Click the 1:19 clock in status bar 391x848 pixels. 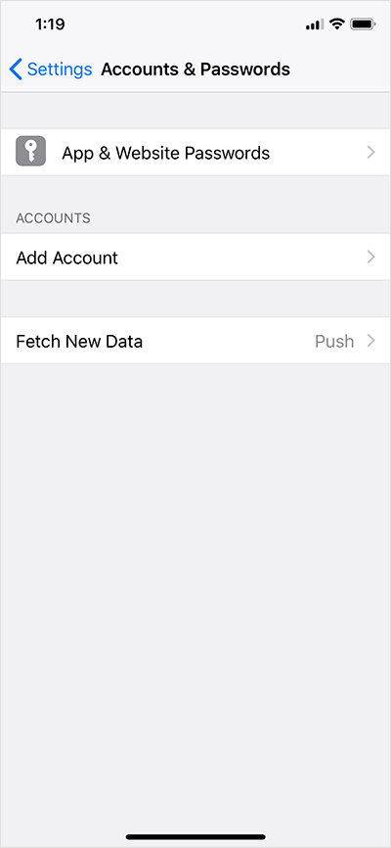50,24
